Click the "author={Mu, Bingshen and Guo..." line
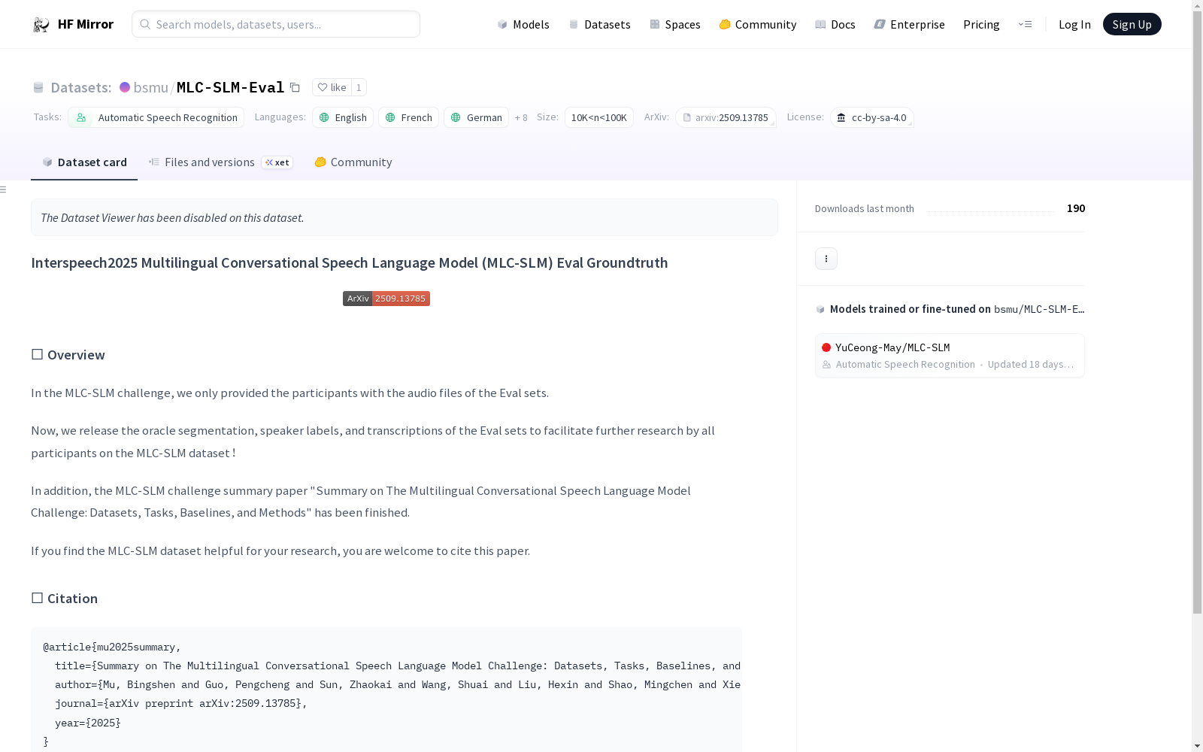The image size is (1203, 752). (398, 685)
